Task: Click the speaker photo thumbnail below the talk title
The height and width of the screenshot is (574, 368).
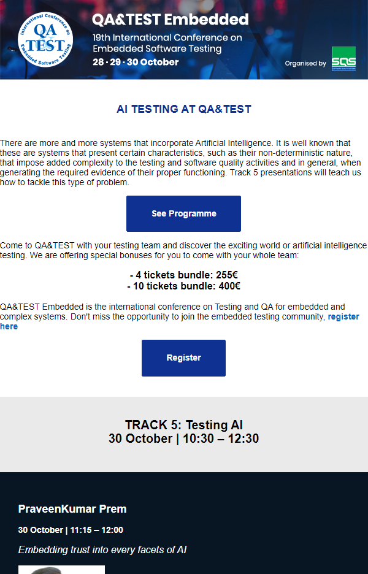Action: [61, 570]
